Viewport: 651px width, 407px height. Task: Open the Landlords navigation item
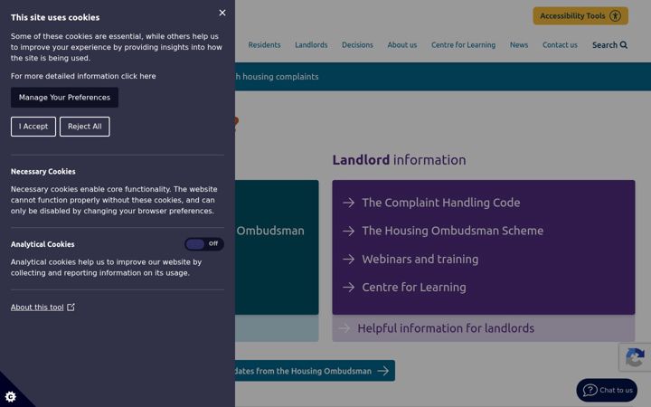[311, 45]
